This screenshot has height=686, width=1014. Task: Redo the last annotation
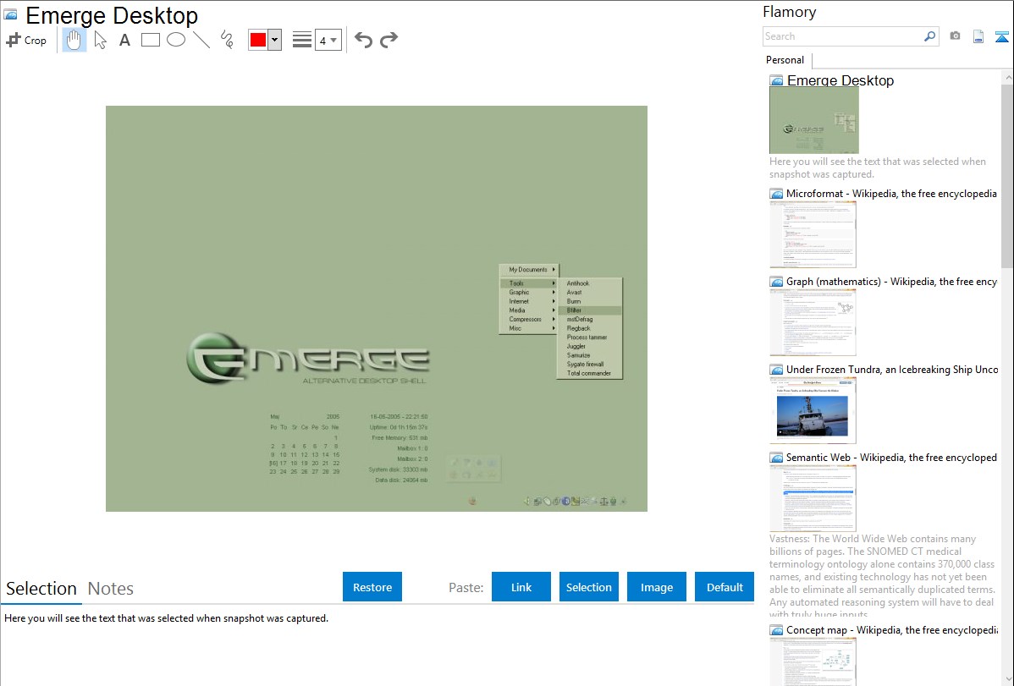coord(389,40)
